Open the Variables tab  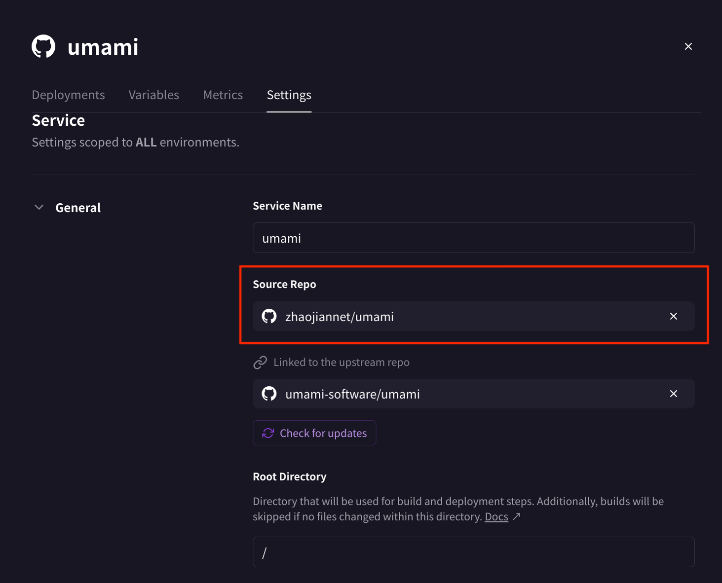153,95
